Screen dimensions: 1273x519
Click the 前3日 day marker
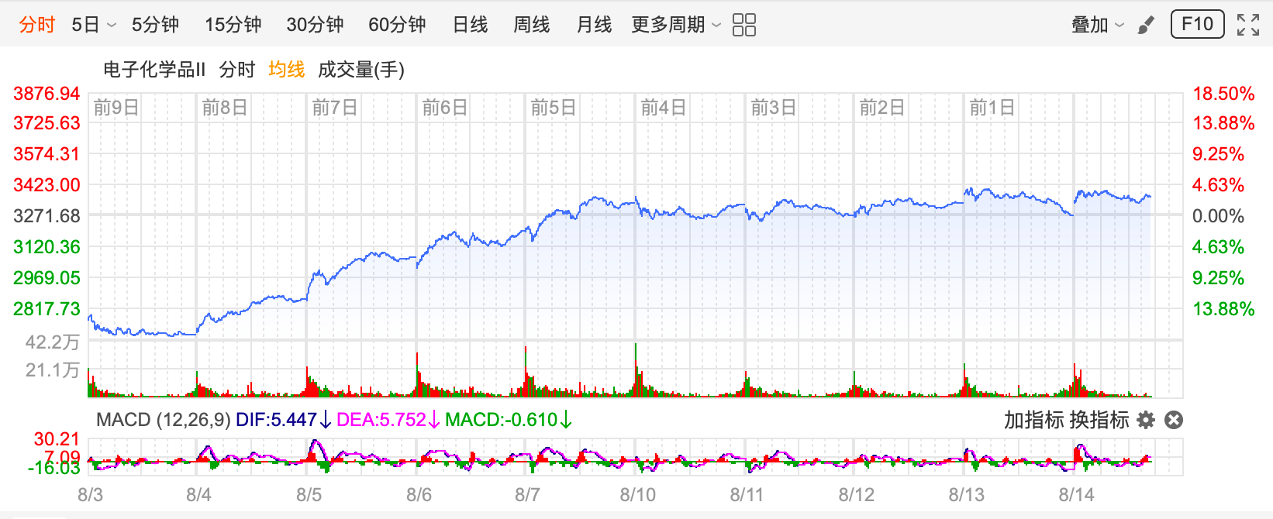[x=774, y=108]
